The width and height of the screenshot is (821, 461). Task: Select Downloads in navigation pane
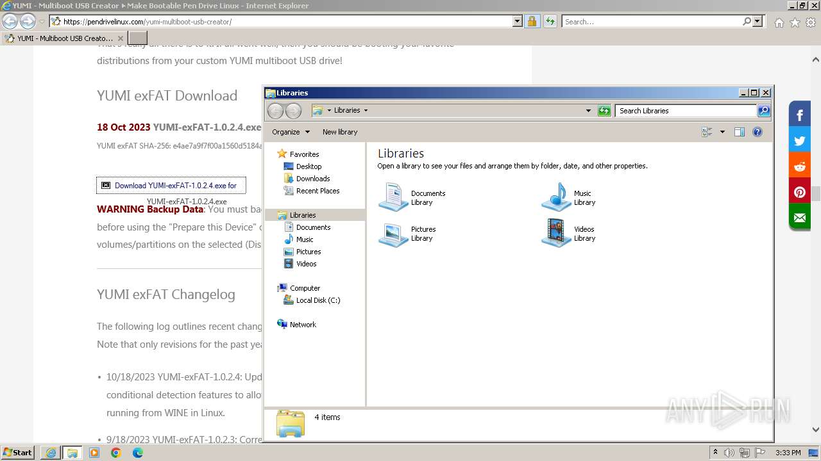[x=313, y=179]
